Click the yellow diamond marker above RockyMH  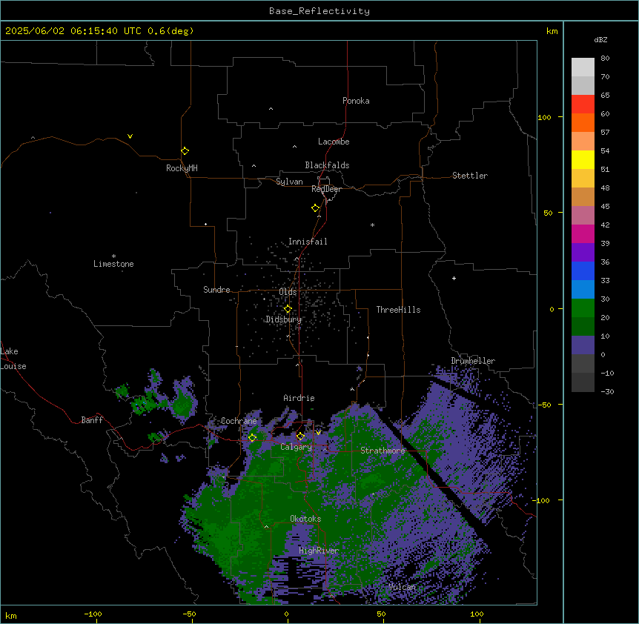pos(185,151)
